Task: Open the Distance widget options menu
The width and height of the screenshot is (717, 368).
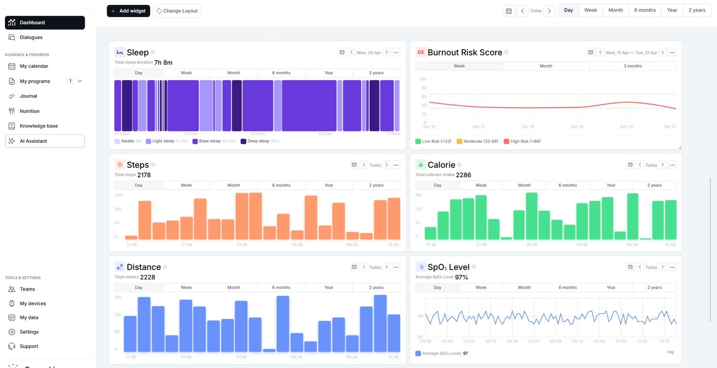Action: (396, 267)
